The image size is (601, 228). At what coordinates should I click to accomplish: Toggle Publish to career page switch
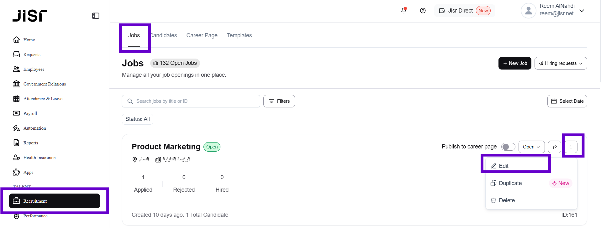[508, 147]
